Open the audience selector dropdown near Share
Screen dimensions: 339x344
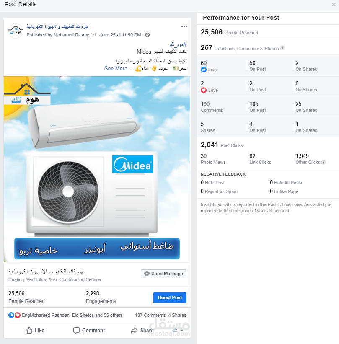click(178, 331)
